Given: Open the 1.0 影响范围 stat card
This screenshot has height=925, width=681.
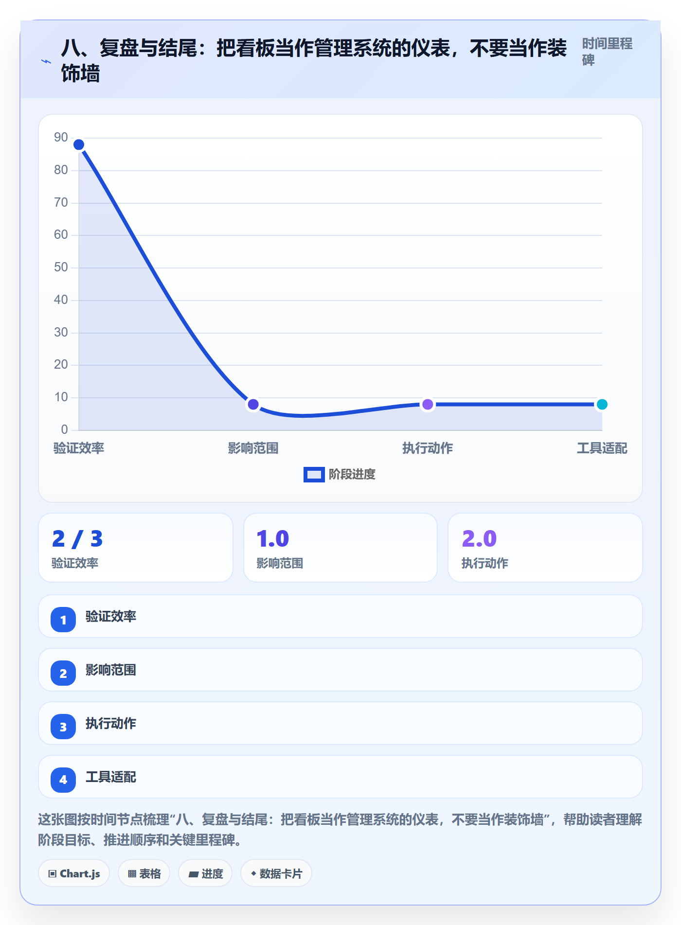Looking at the screenshot, I should [340, 548].
